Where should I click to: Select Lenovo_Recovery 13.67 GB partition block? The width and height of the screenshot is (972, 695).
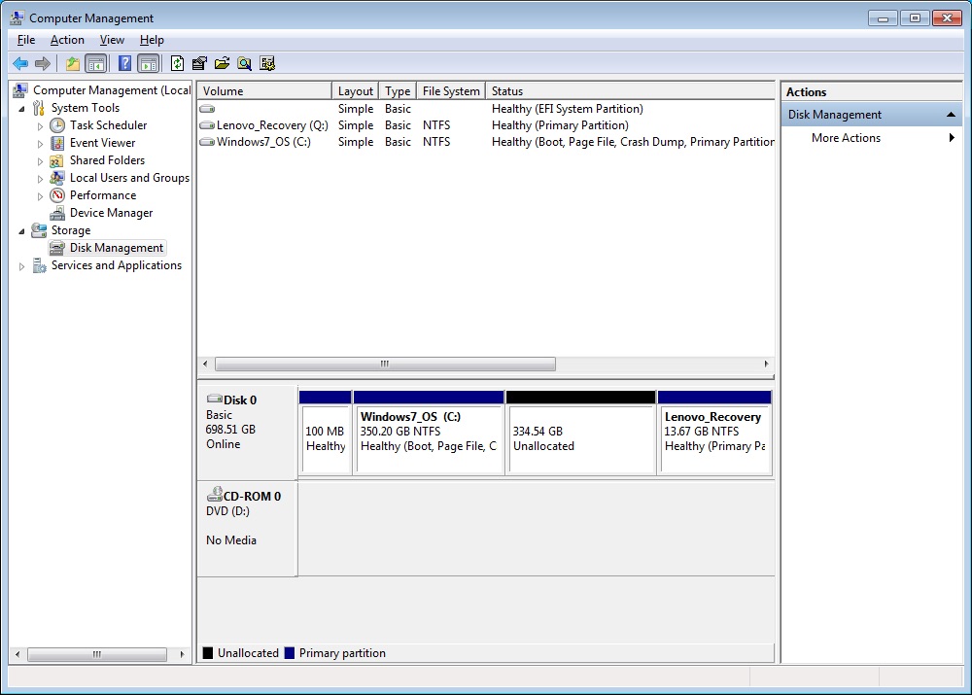click(x=714, y=433)
